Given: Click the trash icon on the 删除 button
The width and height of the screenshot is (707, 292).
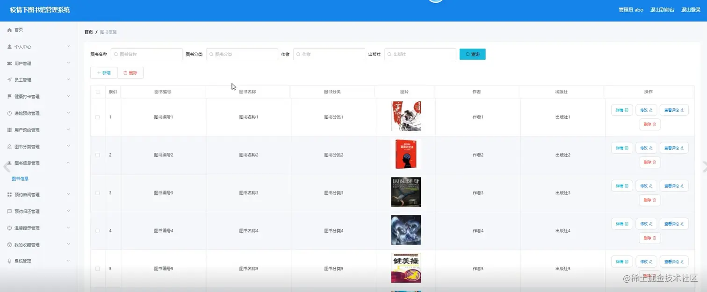Looking at the screenshot, I should (124, 72).
